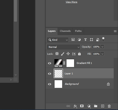Viewport: 118px width, 110px height.
Task: Filter layers by pixel layers icon
Action: [x=73, y=39]
